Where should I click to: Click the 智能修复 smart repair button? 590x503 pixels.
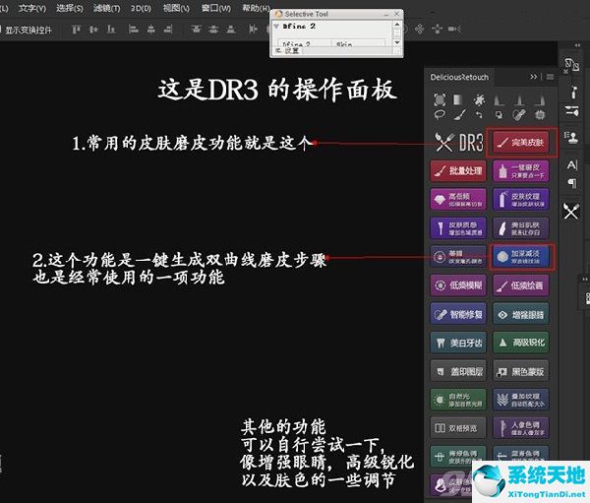(458, 314)
